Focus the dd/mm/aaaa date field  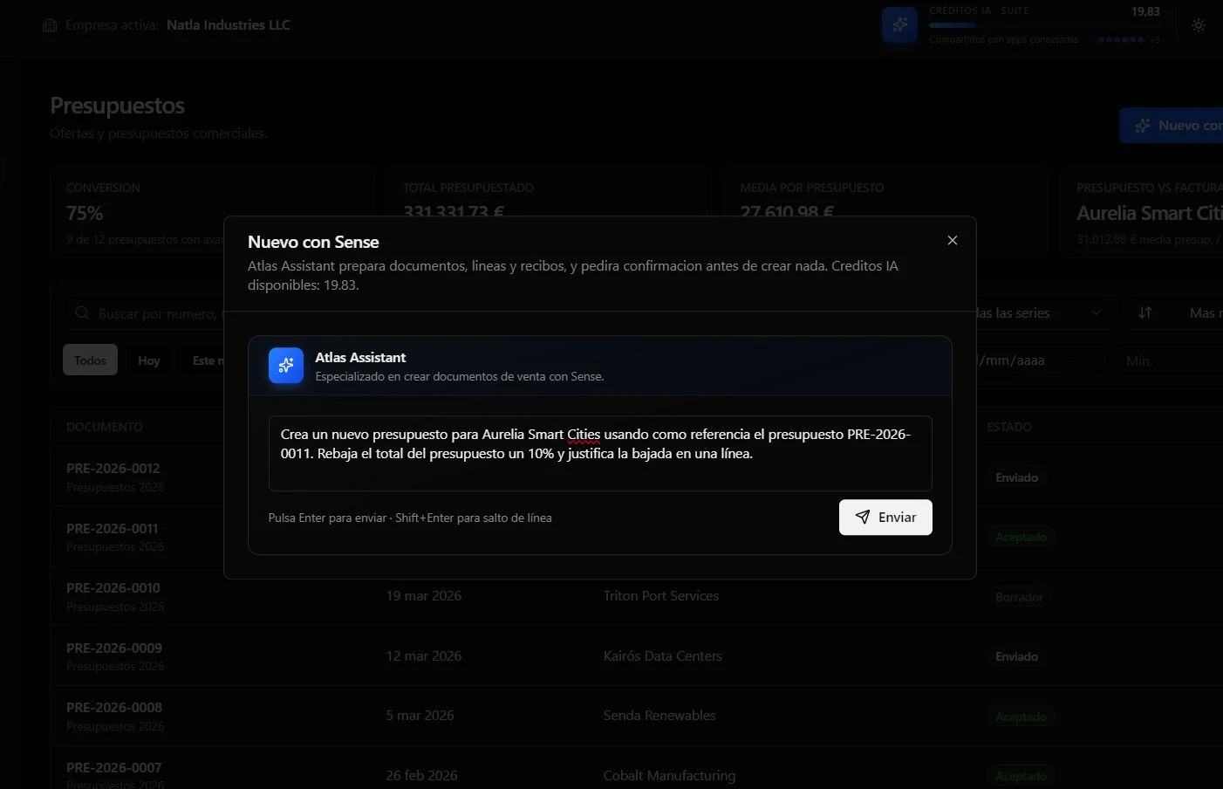1038,360
